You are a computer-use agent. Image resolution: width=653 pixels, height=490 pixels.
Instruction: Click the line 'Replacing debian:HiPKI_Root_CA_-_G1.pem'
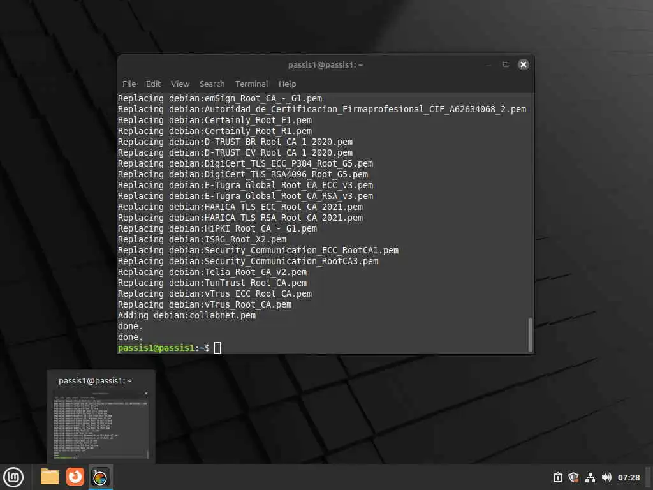pos(217,229)
